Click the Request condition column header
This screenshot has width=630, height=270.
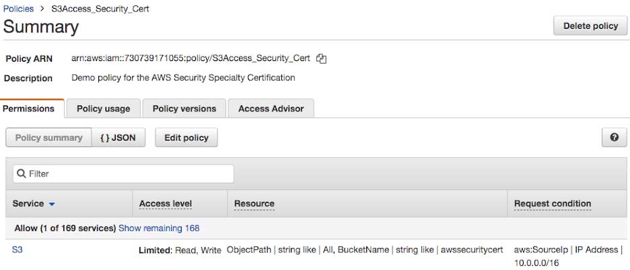pos(552,204)
